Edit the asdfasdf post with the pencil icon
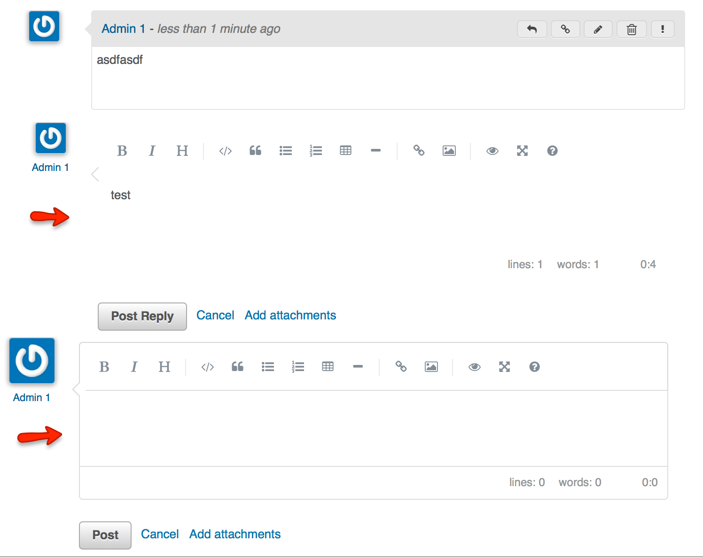 [598, 29]
